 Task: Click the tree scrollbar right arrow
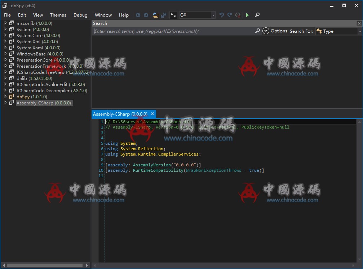tap(87, 265)
